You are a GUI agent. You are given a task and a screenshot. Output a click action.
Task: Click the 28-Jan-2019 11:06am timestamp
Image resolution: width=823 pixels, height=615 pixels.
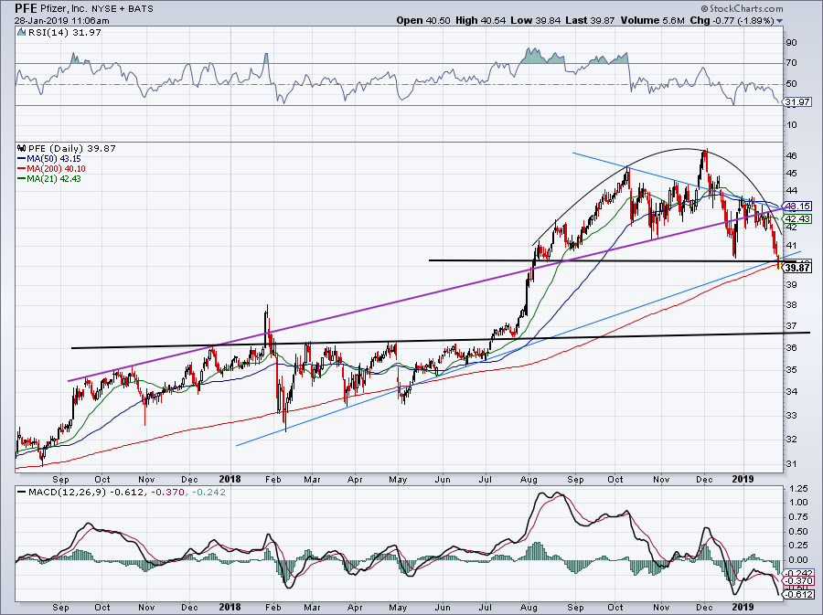click(62, 21)
